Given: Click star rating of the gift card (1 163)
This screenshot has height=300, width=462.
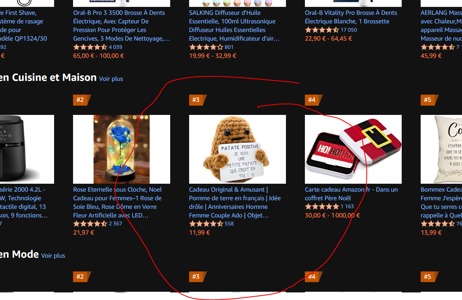Looking at the screenshot, I should point(322,206).
